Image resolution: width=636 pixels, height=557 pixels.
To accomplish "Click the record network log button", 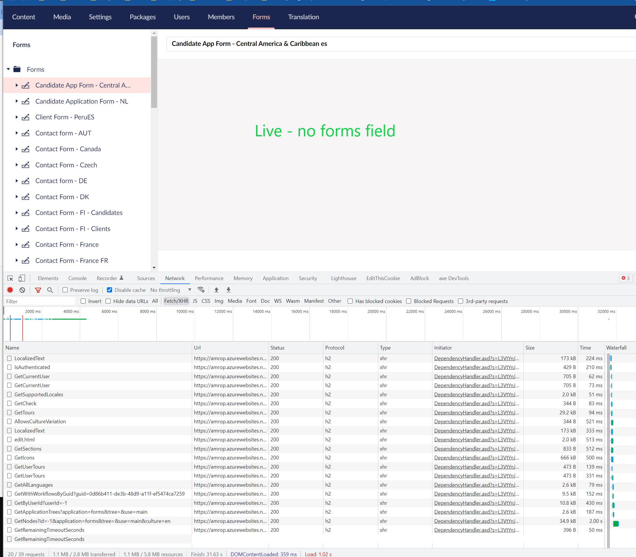I will pos(10,290).
